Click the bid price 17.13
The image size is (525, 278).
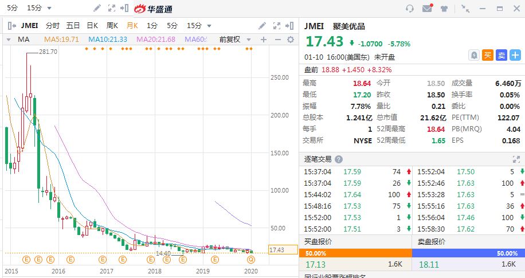[x=315, y=265]
